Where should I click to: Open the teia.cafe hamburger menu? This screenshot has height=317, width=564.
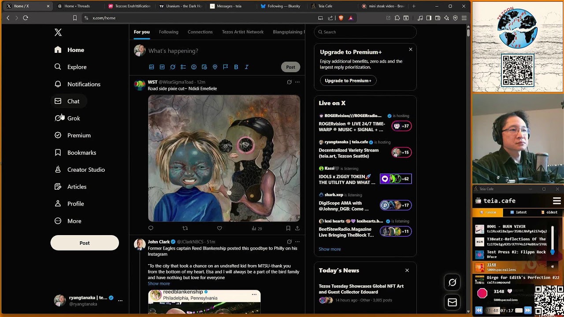tap(557, 201)
